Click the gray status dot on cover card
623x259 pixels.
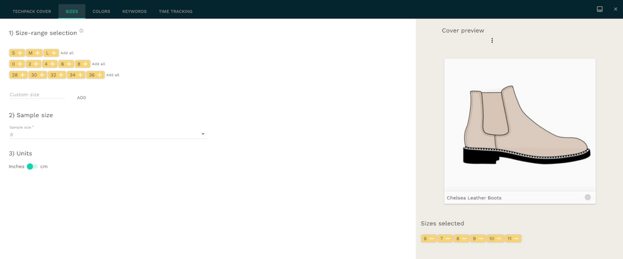pos(587,197)
